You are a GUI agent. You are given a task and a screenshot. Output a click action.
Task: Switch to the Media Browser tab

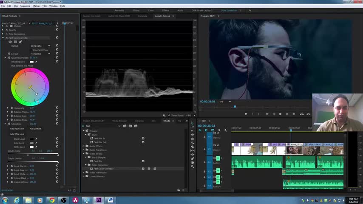(x=119, y=121)
